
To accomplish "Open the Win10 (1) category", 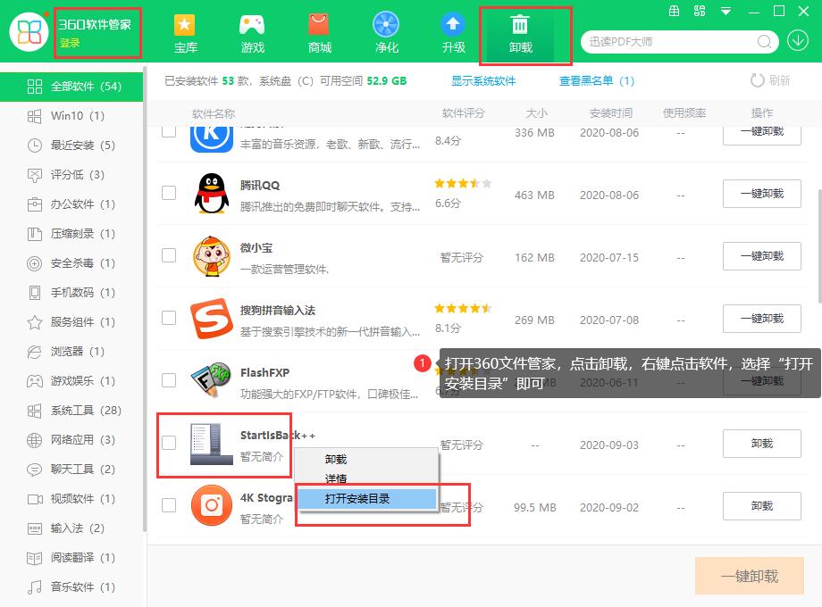I will pos(71,116).
